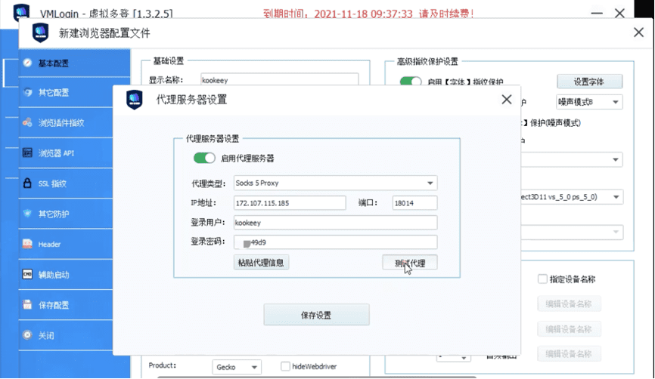655x379 pixels.
Task: Click VMLogin shield logo in proxy dialog
Action: [x=135, y=100]
